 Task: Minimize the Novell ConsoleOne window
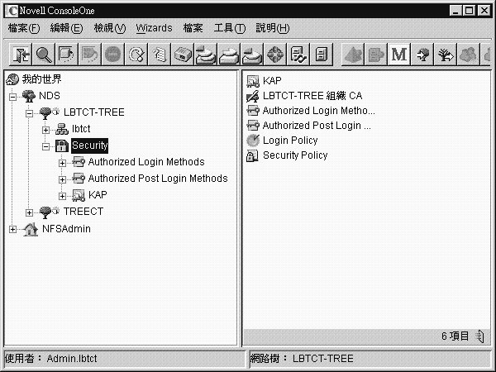pyautogui.click(x=455, y=11)
